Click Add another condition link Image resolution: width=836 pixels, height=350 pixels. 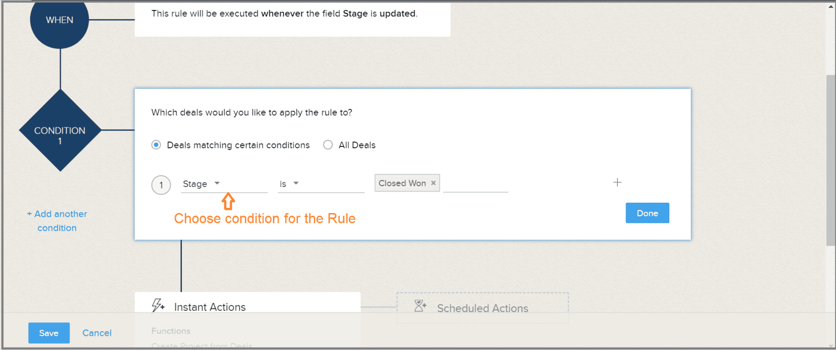57,221
